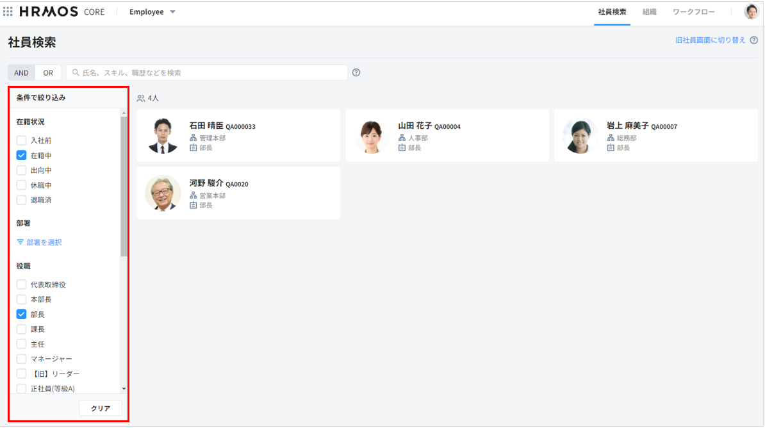This screenshot has height=428, width=765.
Task: Click the HRMOS CORE logo
Action: point(62,12)
